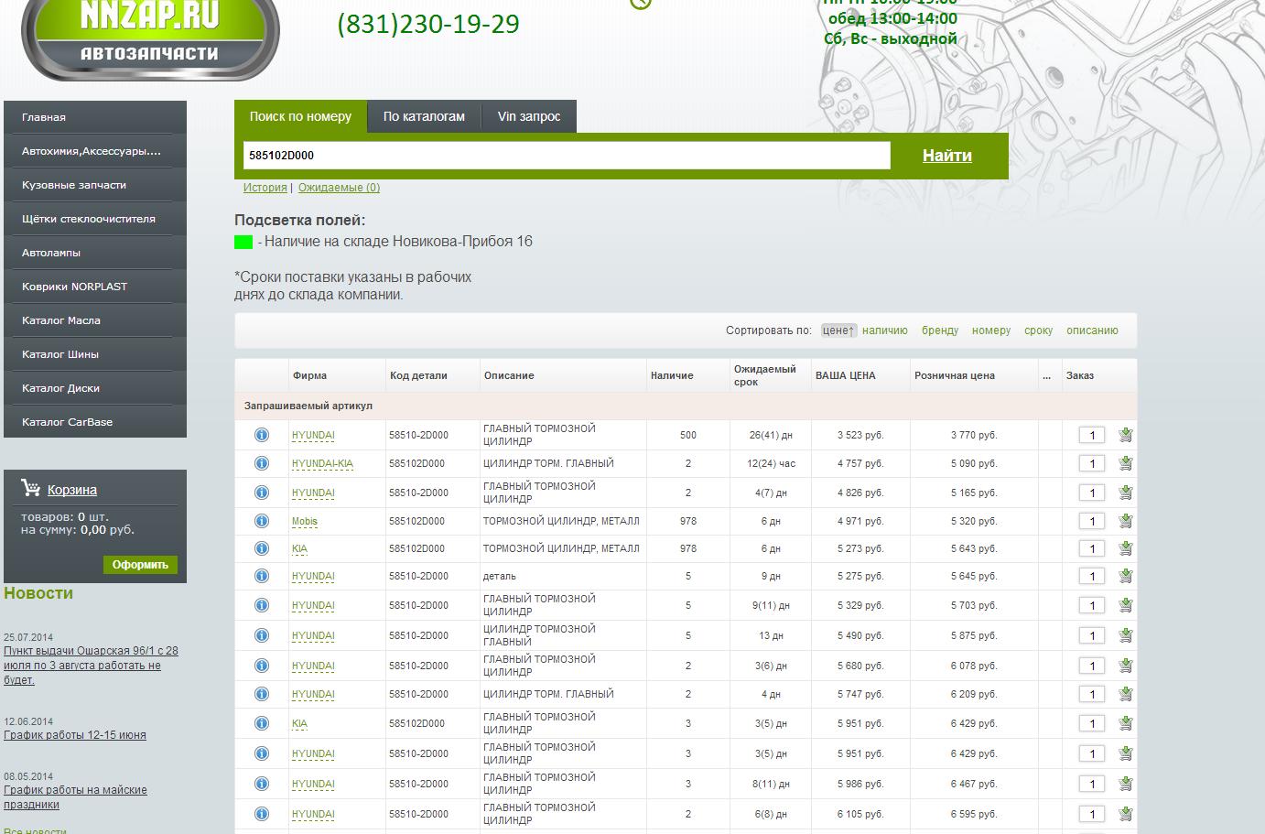Open info icon for 3 523 руб. HYUNDAI row
This screenshot has height=834, width=1265.
pos(262,435)
